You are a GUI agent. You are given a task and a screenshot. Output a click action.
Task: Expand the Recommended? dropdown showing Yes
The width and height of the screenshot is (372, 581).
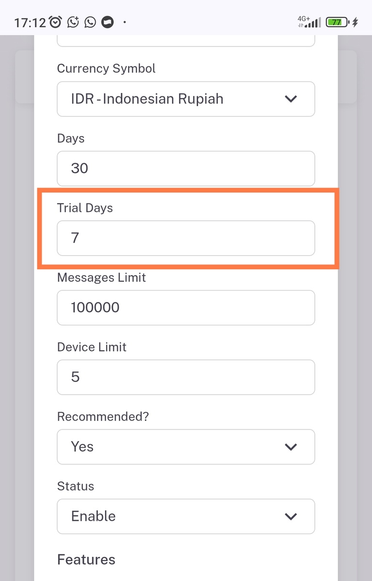(186, 446)
